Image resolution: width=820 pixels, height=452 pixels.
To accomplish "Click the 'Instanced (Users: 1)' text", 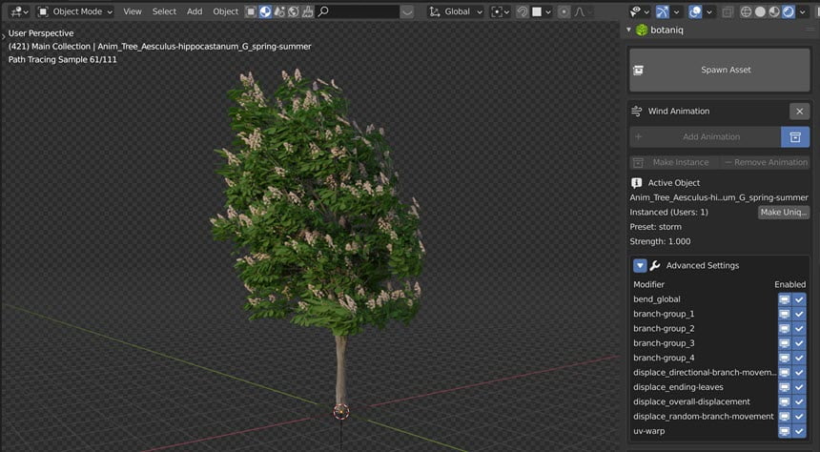I will (668, 213).
